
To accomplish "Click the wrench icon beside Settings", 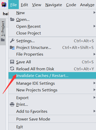I will click(x=12, y=41).
